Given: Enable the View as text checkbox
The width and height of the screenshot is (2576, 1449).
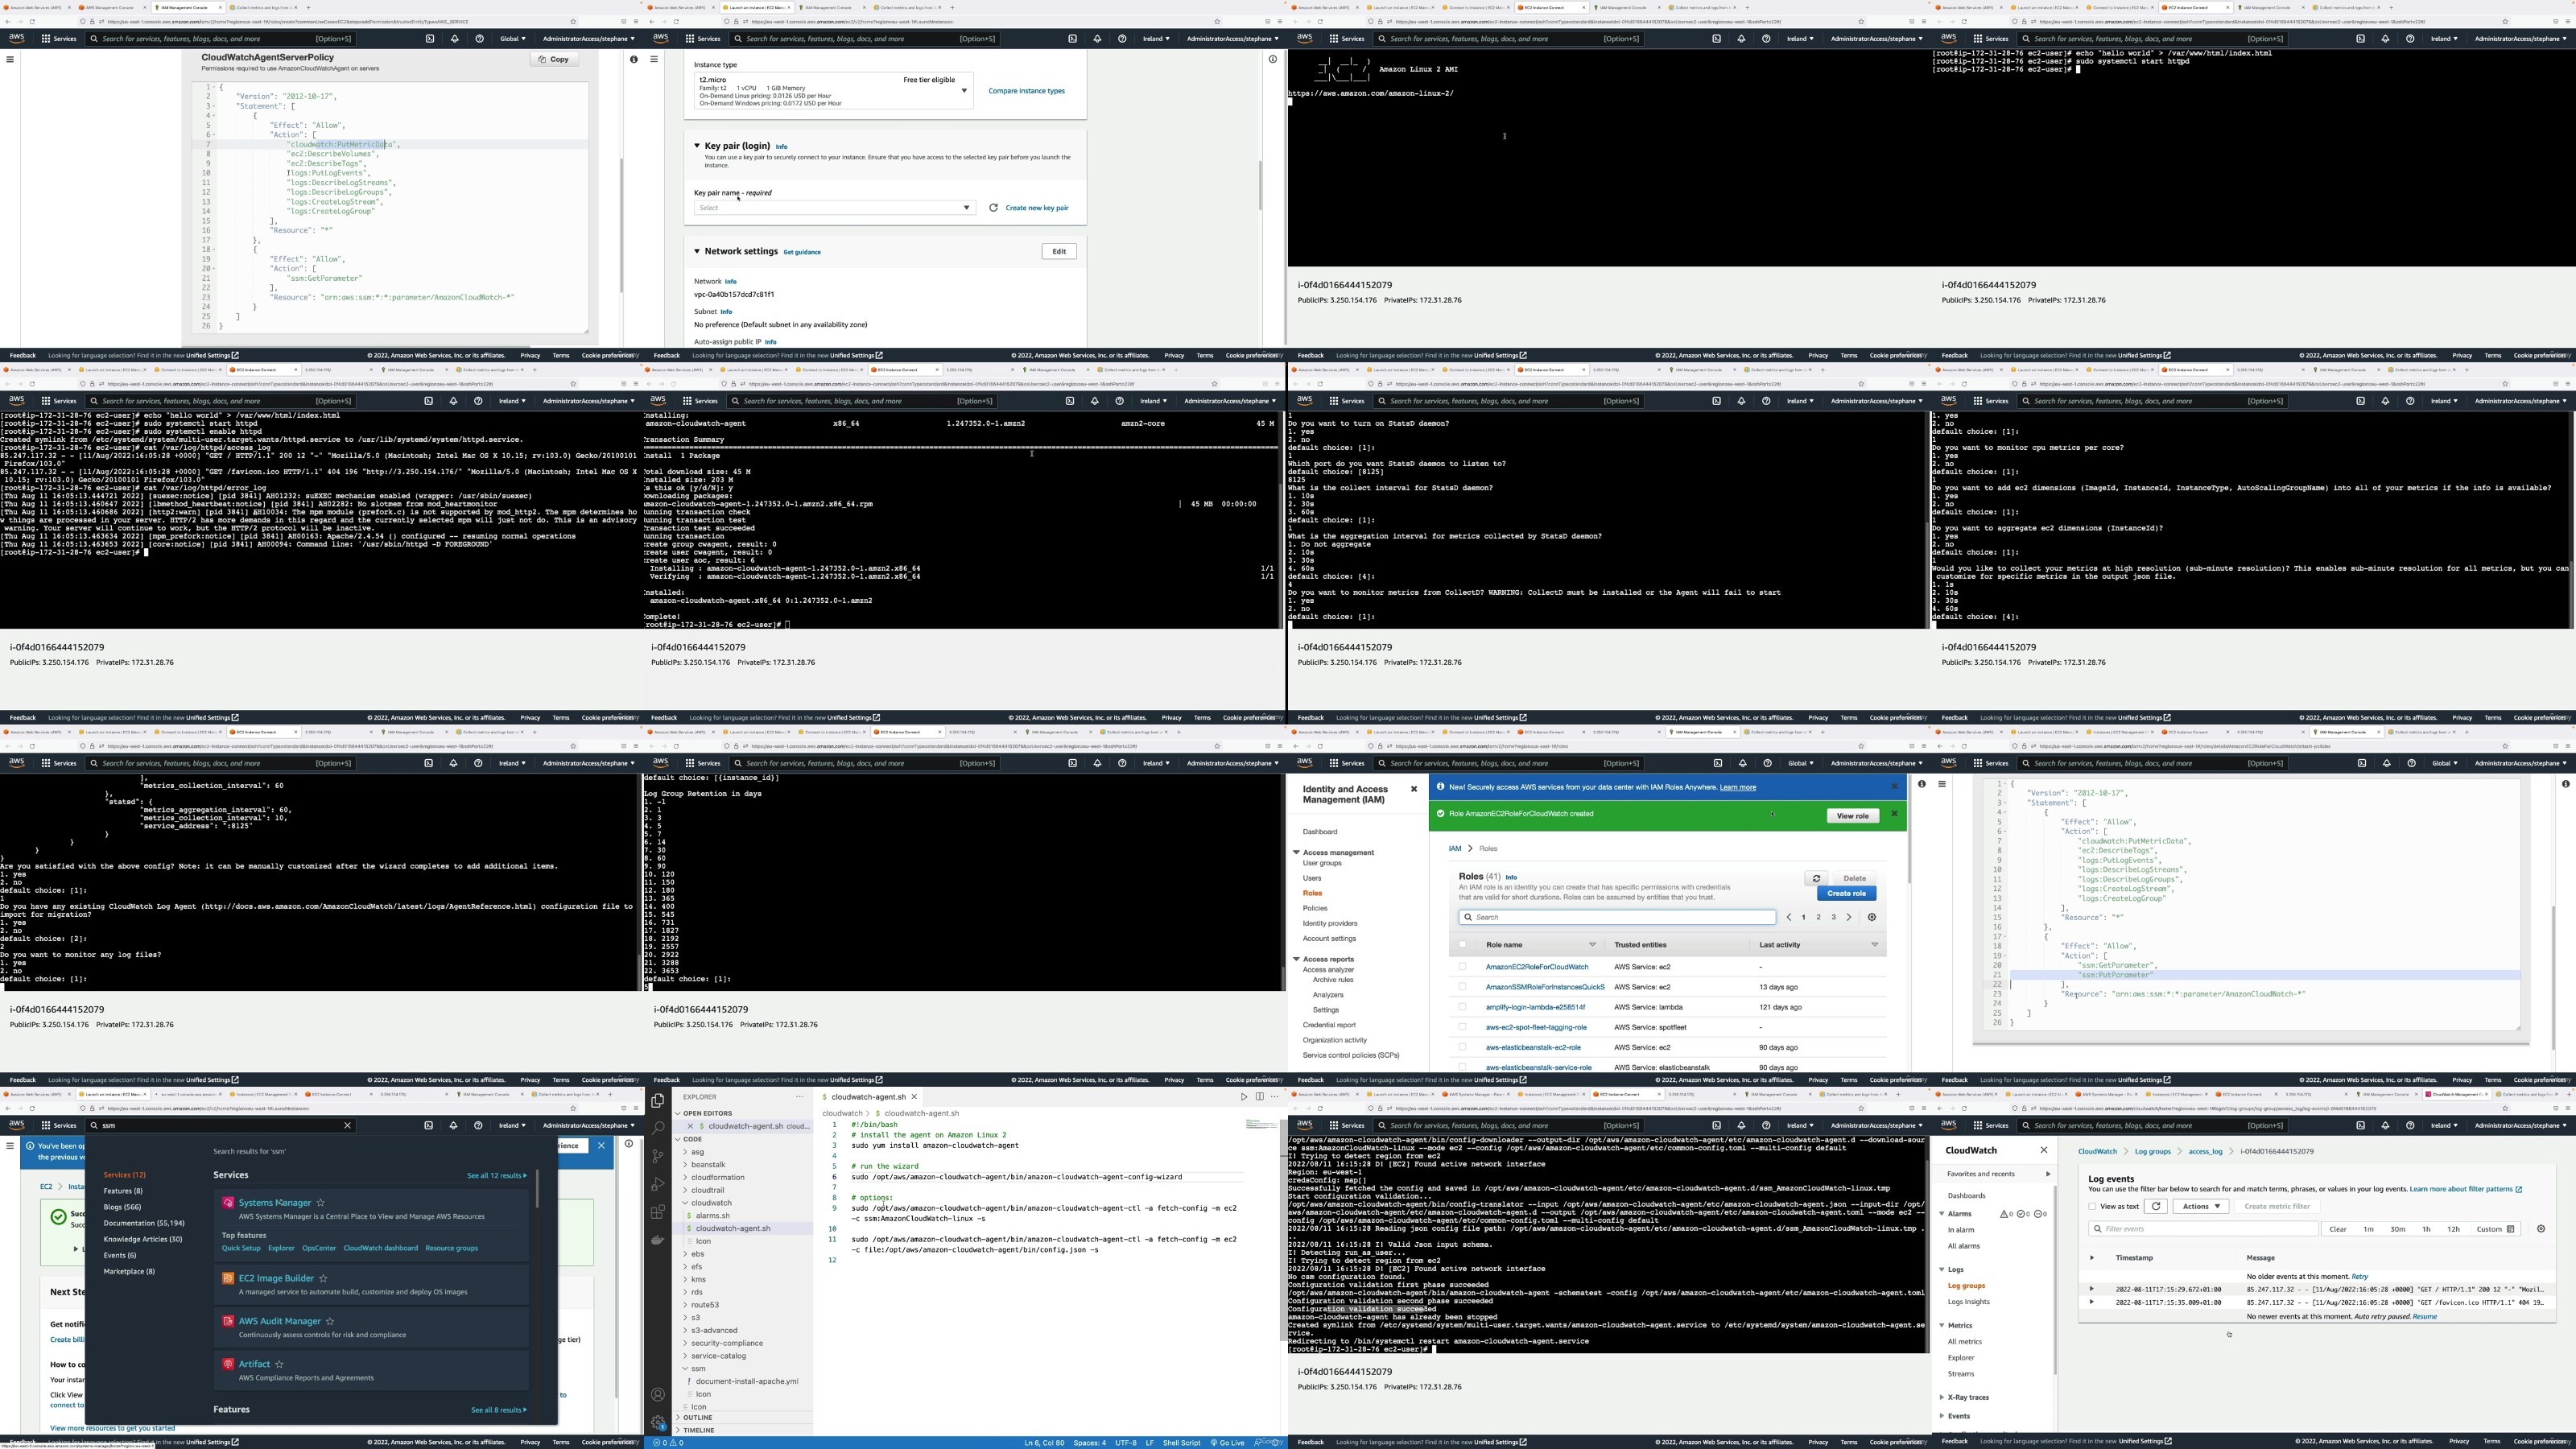Looking at the screenshot, I should click(x=2092, y=1206).
